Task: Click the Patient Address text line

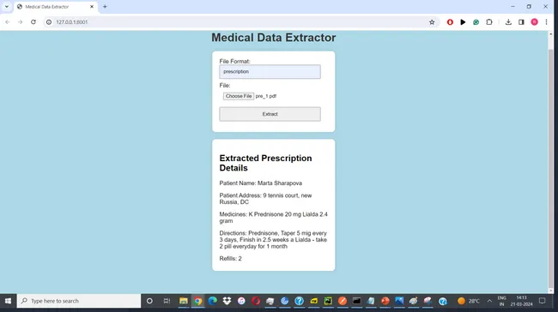Action: [265, 199]
